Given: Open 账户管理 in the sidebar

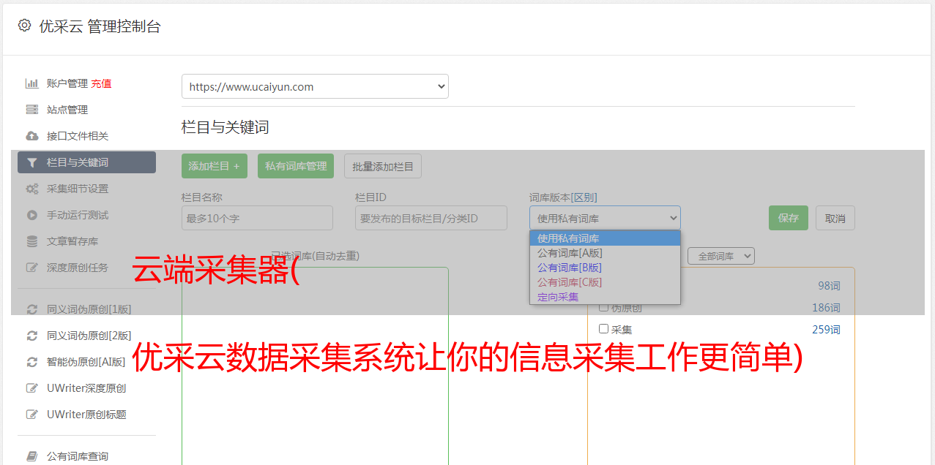Looking at the screenshot, I should [x=67, y=83].
